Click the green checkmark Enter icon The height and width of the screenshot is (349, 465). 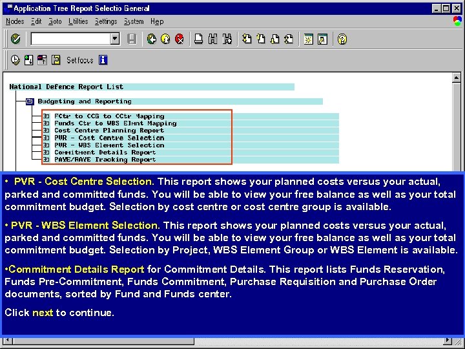(15, 39)
